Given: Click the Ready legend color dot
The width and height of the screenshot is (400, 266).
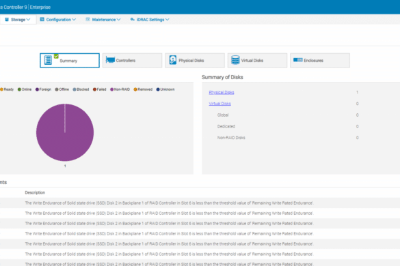Looking at the screenshot, I should coord(1,89).
